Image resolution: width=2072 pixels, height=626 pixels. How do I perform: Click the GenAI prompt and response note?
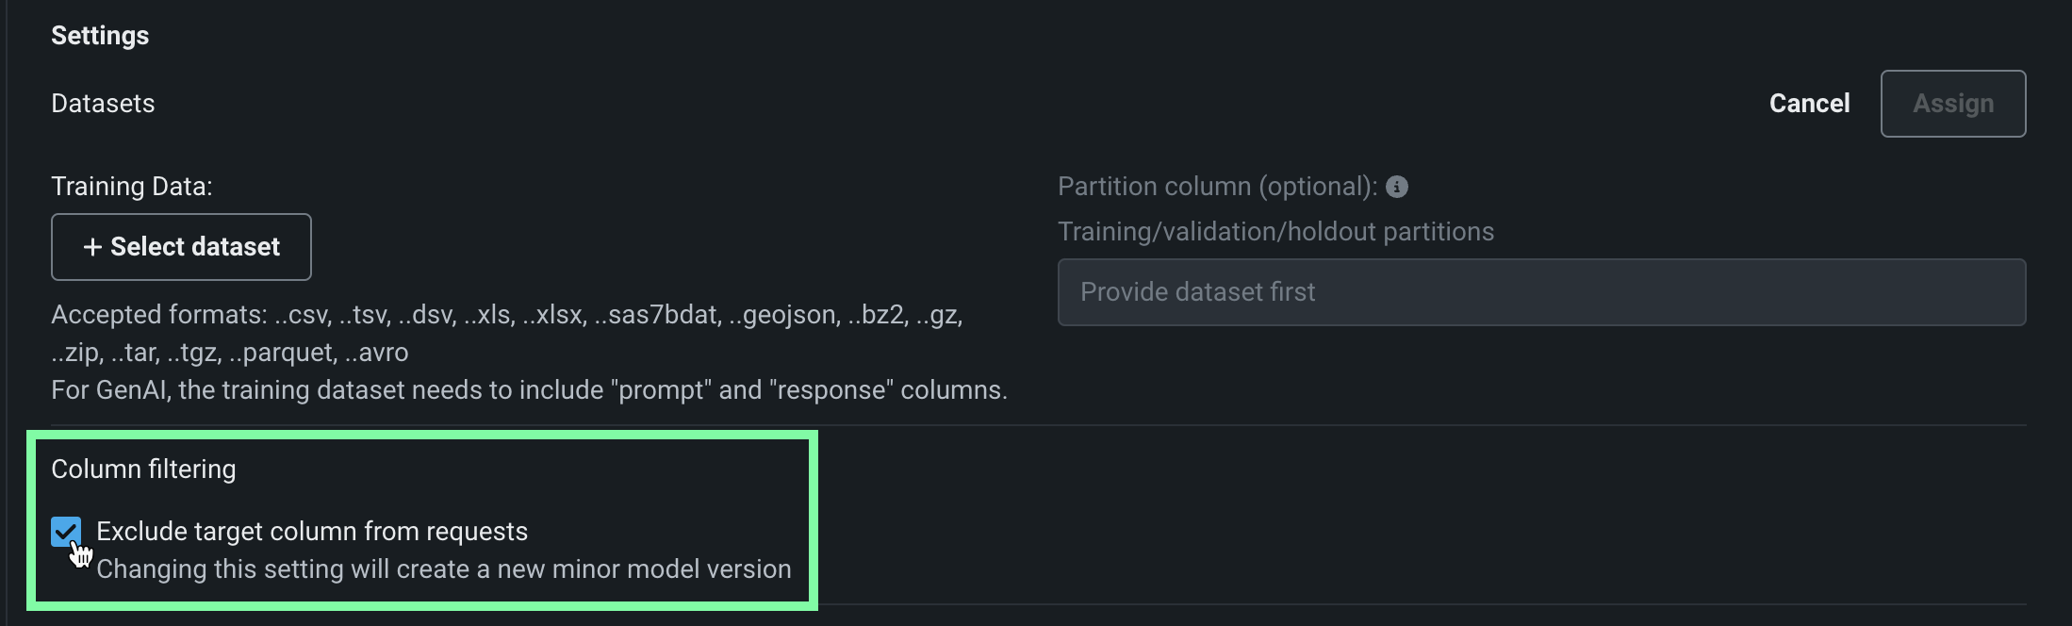pos(529,390)
